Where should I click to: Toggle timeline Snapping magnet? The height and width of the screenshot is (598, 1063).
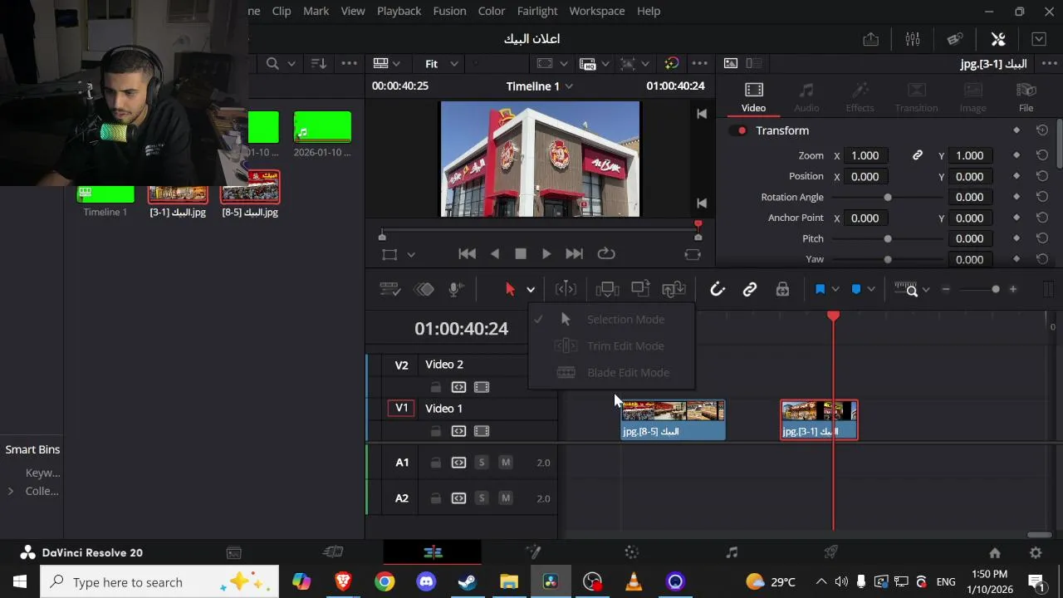pyautogui.click(x=718, y=289)
